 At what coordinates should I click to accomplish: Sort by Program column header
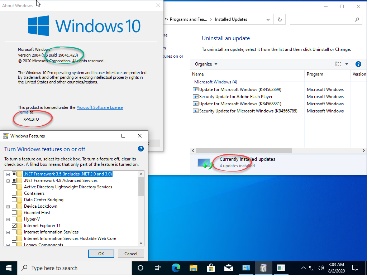tap(327, 74)
